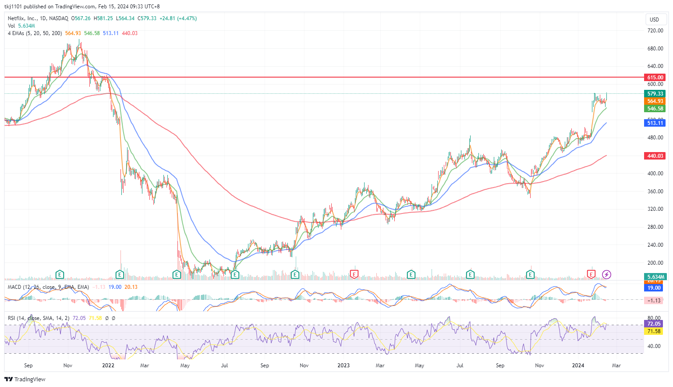Click the MACD axis label 19.00
The image size is (673, 387).
(654, 288)
